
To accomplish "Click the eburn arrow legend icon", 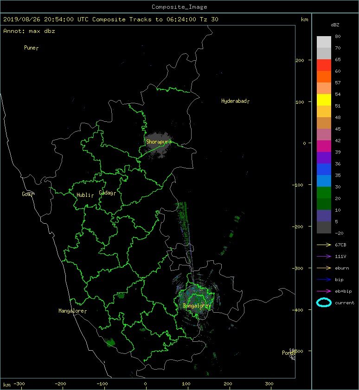I will (324, 268).
